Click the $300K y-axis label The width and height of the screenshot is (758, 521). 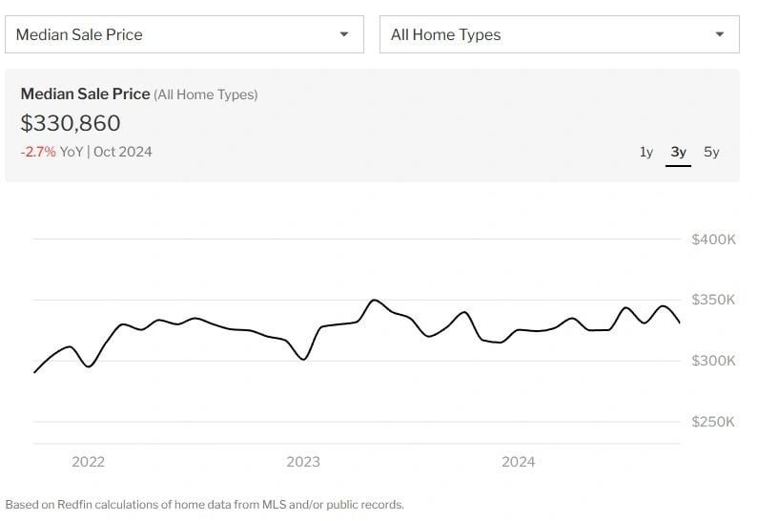point(713,361)
